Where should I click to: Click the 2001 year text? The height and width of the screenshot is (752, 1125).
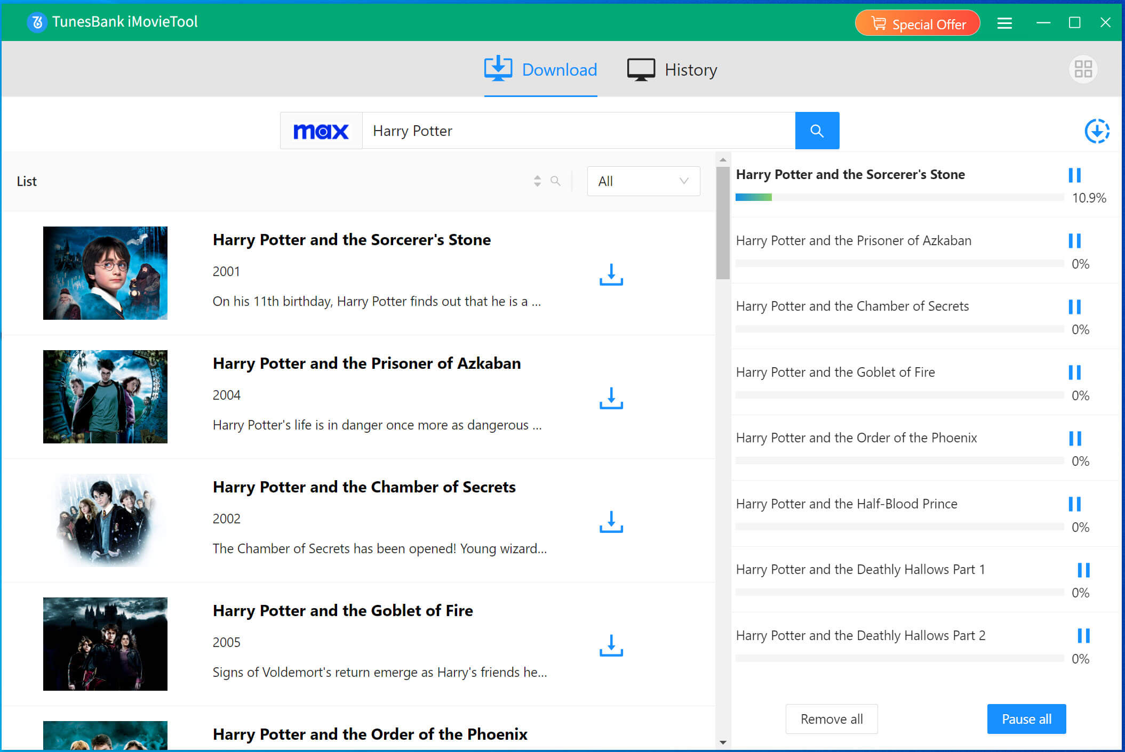click(x=226, y=271)
